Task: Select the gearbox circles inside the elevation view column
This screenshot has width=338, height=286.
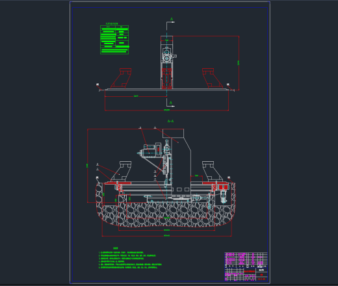Action: 167,55
